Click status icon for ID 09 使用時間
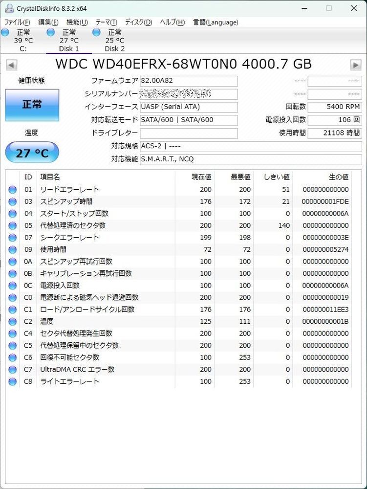367x489 pixels. tap(13, 250)
